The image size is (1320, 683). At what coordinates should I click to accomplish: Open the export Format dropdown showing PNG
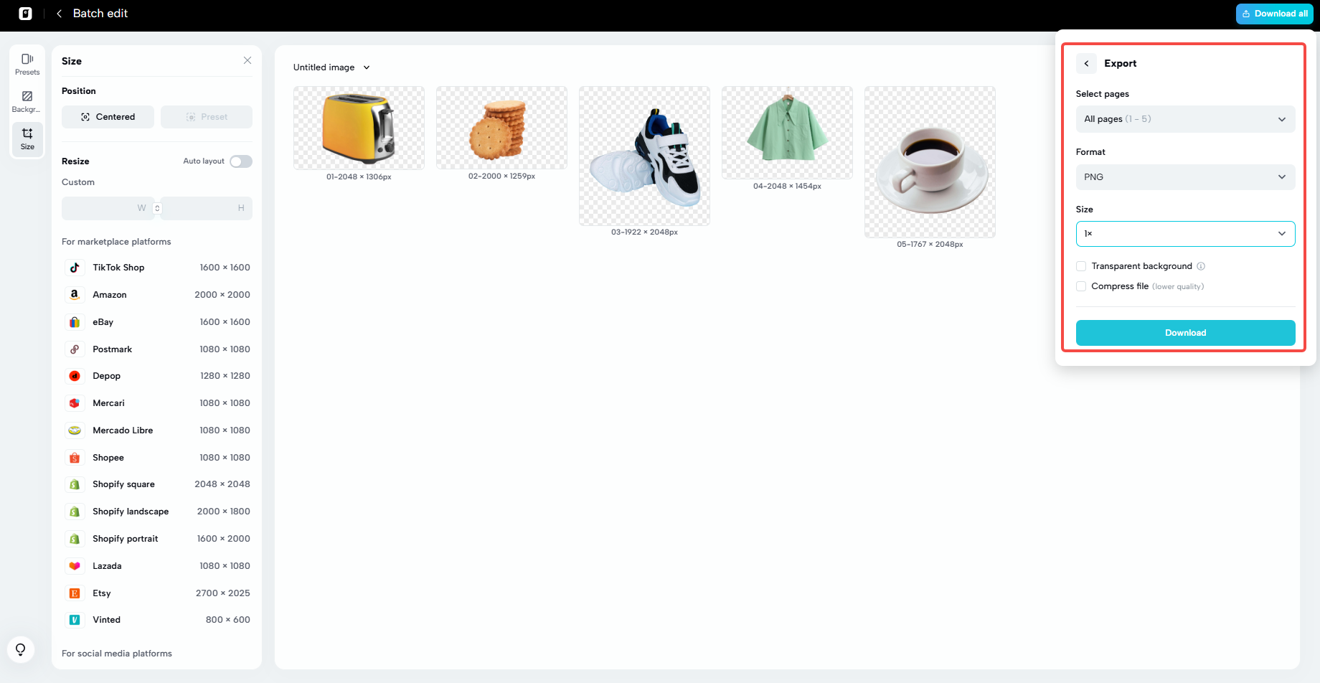pos(1185,176)
